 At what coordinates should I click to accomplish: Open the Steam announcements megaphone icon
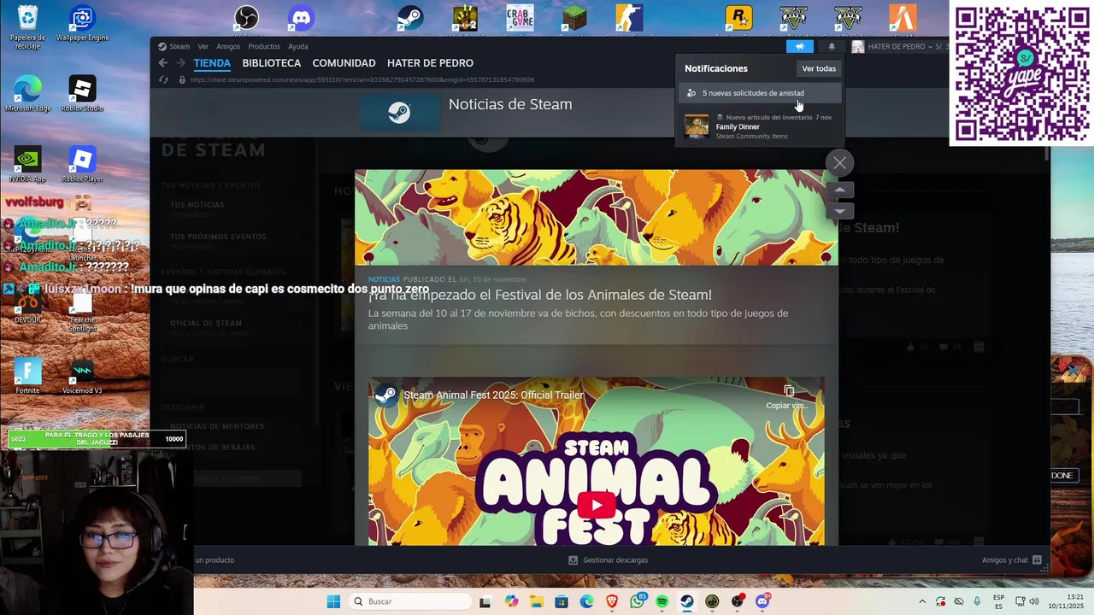[799, 46]
